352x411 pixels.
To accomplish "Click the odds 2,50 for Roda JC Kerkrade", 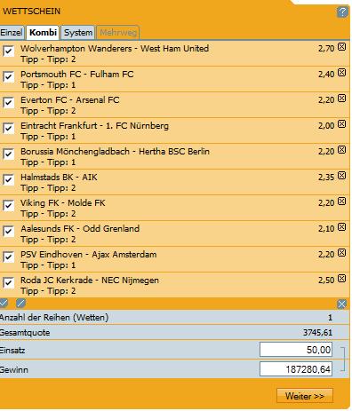I will click(326, 280).
